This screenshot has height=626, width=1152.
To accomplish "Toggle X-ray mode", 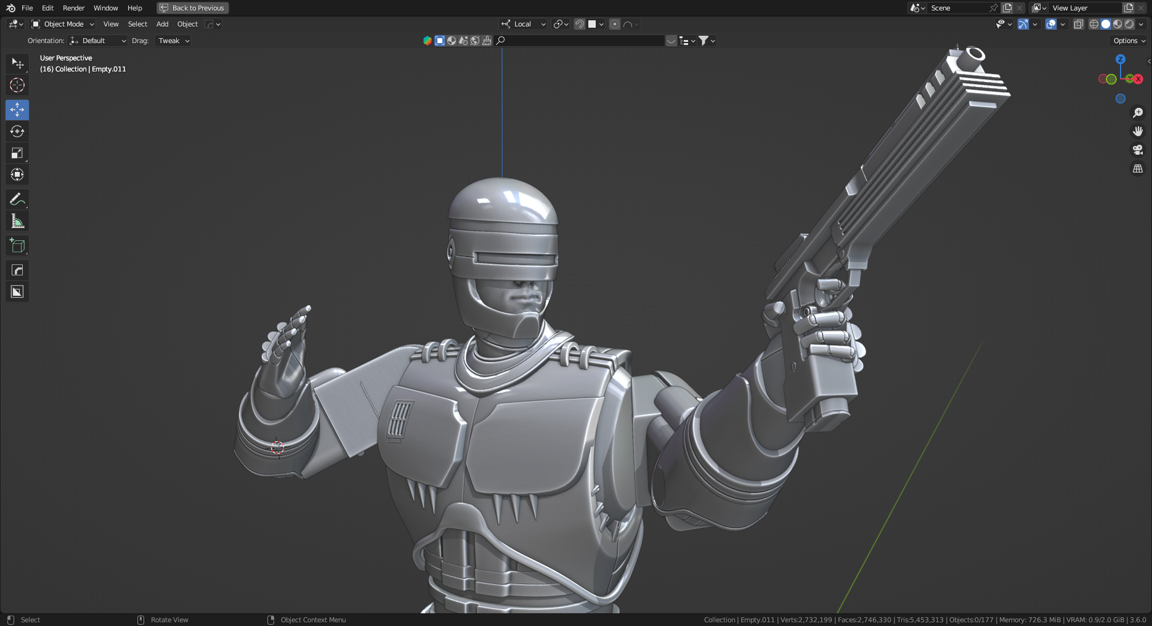I will tap(1078, 24).
